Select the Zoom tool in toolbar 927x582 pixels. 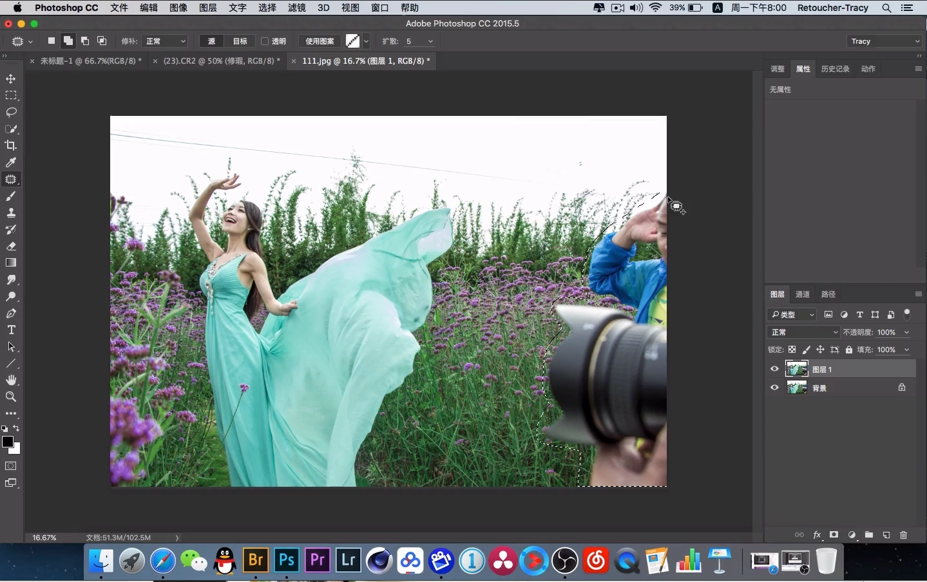(11, 397)
